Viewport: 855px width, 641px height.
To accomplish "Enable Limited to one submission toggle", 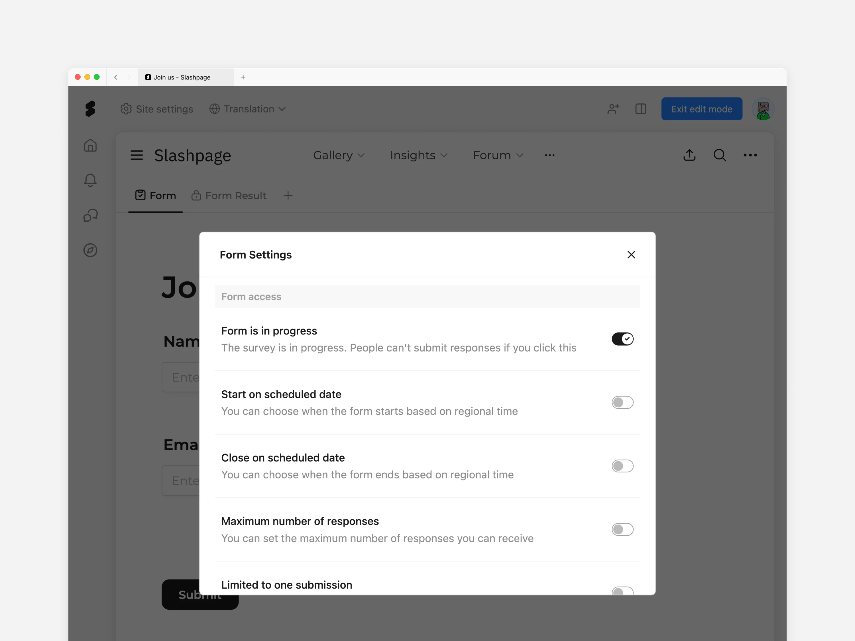I will coord(622,591).
